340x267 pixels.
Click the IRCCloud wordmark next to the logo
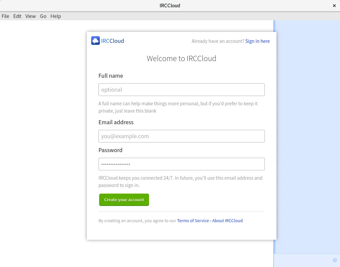[112, 41]
